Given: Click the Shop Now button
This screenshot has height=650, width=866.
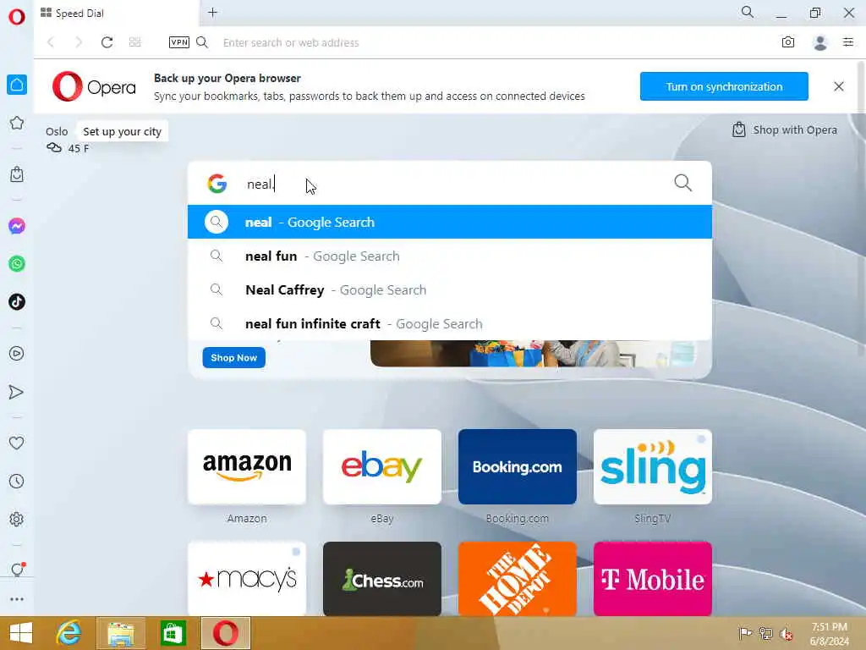Looking at the screenshot, I should [233, 358].
